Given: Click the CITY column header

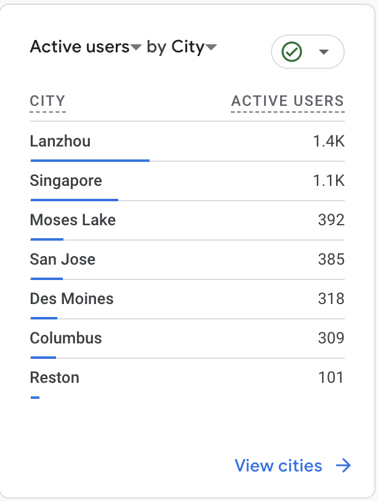Looking at the screenshot, I should tap(47, 102).
